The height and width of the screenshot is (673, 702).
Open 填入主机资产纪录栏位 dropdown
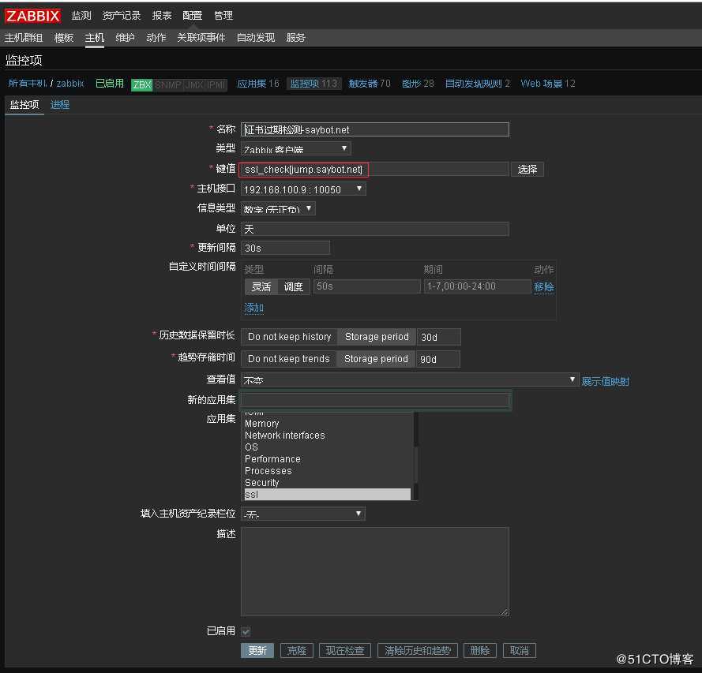point(303,514)
